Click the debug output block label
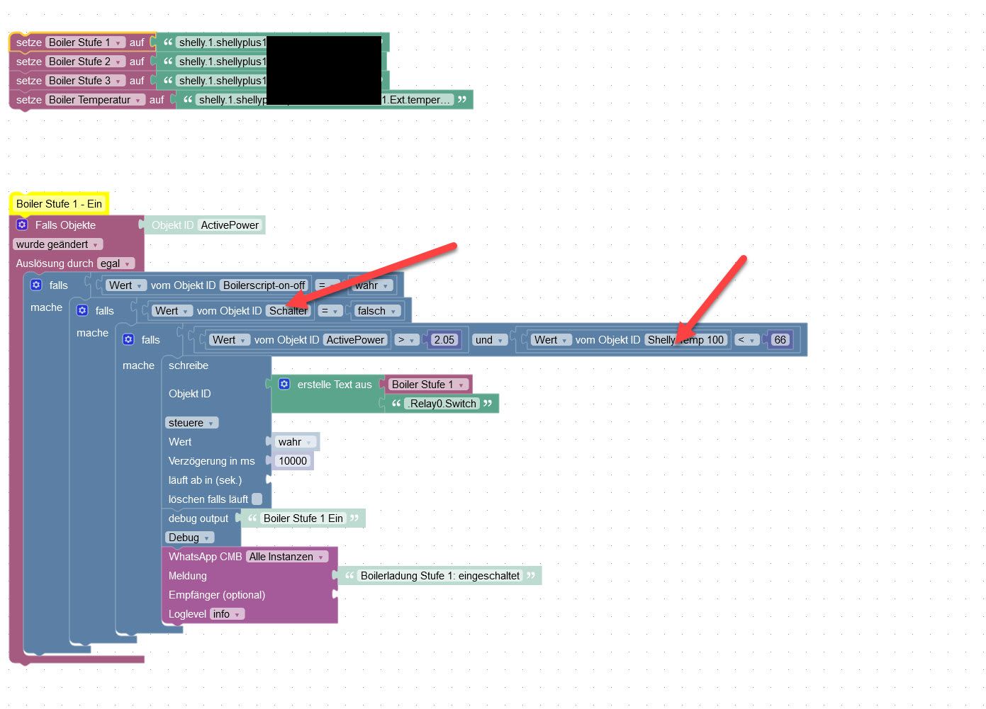986x709 pixels. (198, 518)
